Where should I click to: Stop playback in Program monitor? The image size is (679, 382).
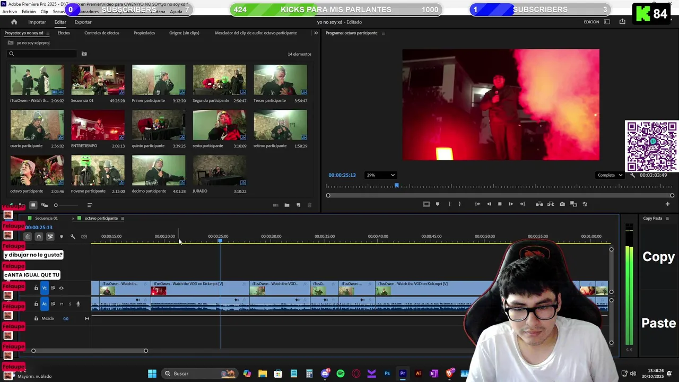point(500,204)
